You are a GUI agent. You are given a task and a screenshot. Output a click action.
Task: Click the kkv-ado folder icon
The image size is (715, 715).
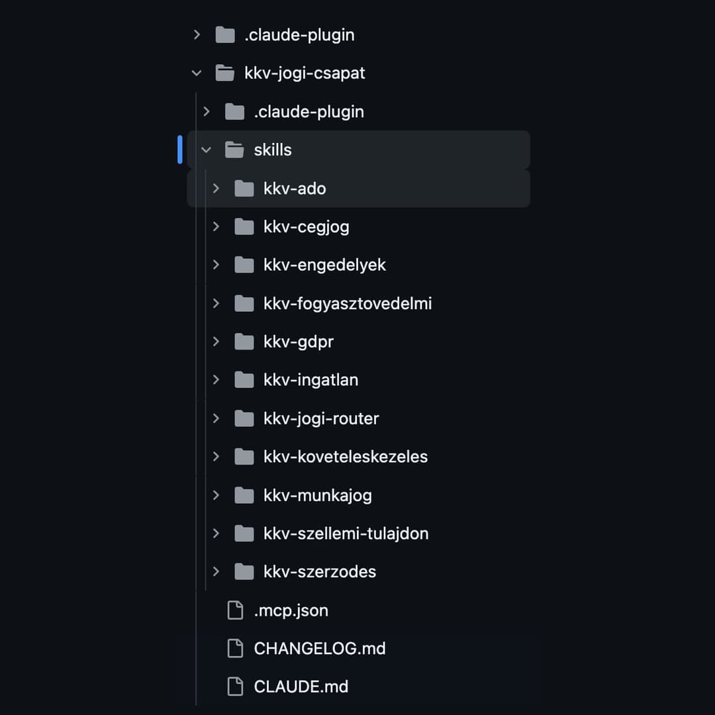(x=244, y=188)
